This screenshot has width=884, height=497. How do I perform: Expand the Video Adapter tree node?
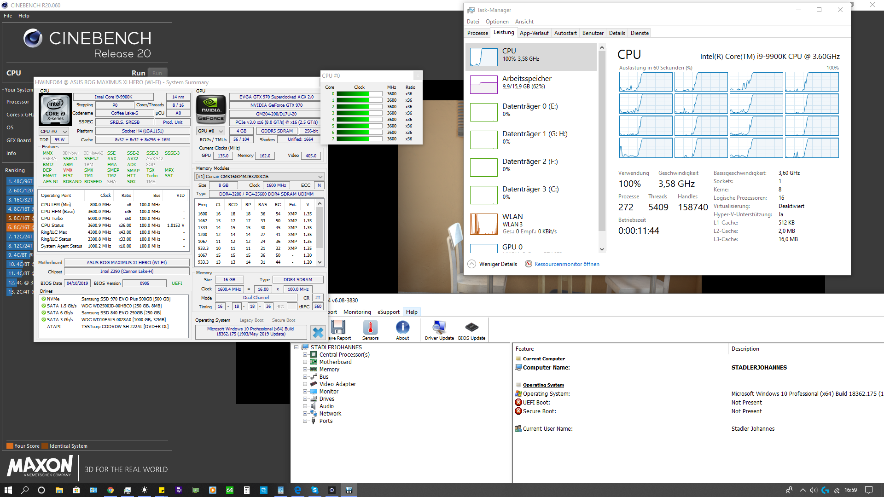coord(305,384)
